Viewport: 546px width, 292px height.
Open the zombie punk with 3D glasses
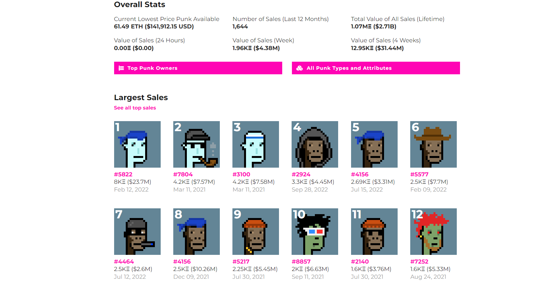[x=315, y=232]
